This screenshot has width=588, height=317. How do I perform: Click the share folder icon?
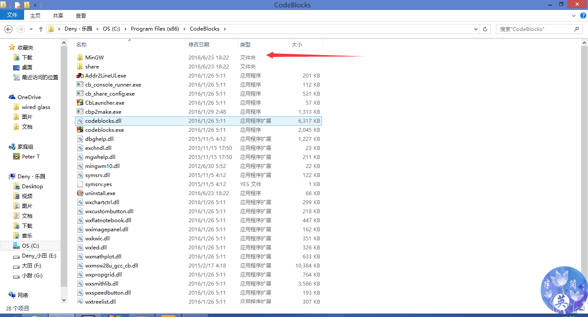(x=80, y=66)
